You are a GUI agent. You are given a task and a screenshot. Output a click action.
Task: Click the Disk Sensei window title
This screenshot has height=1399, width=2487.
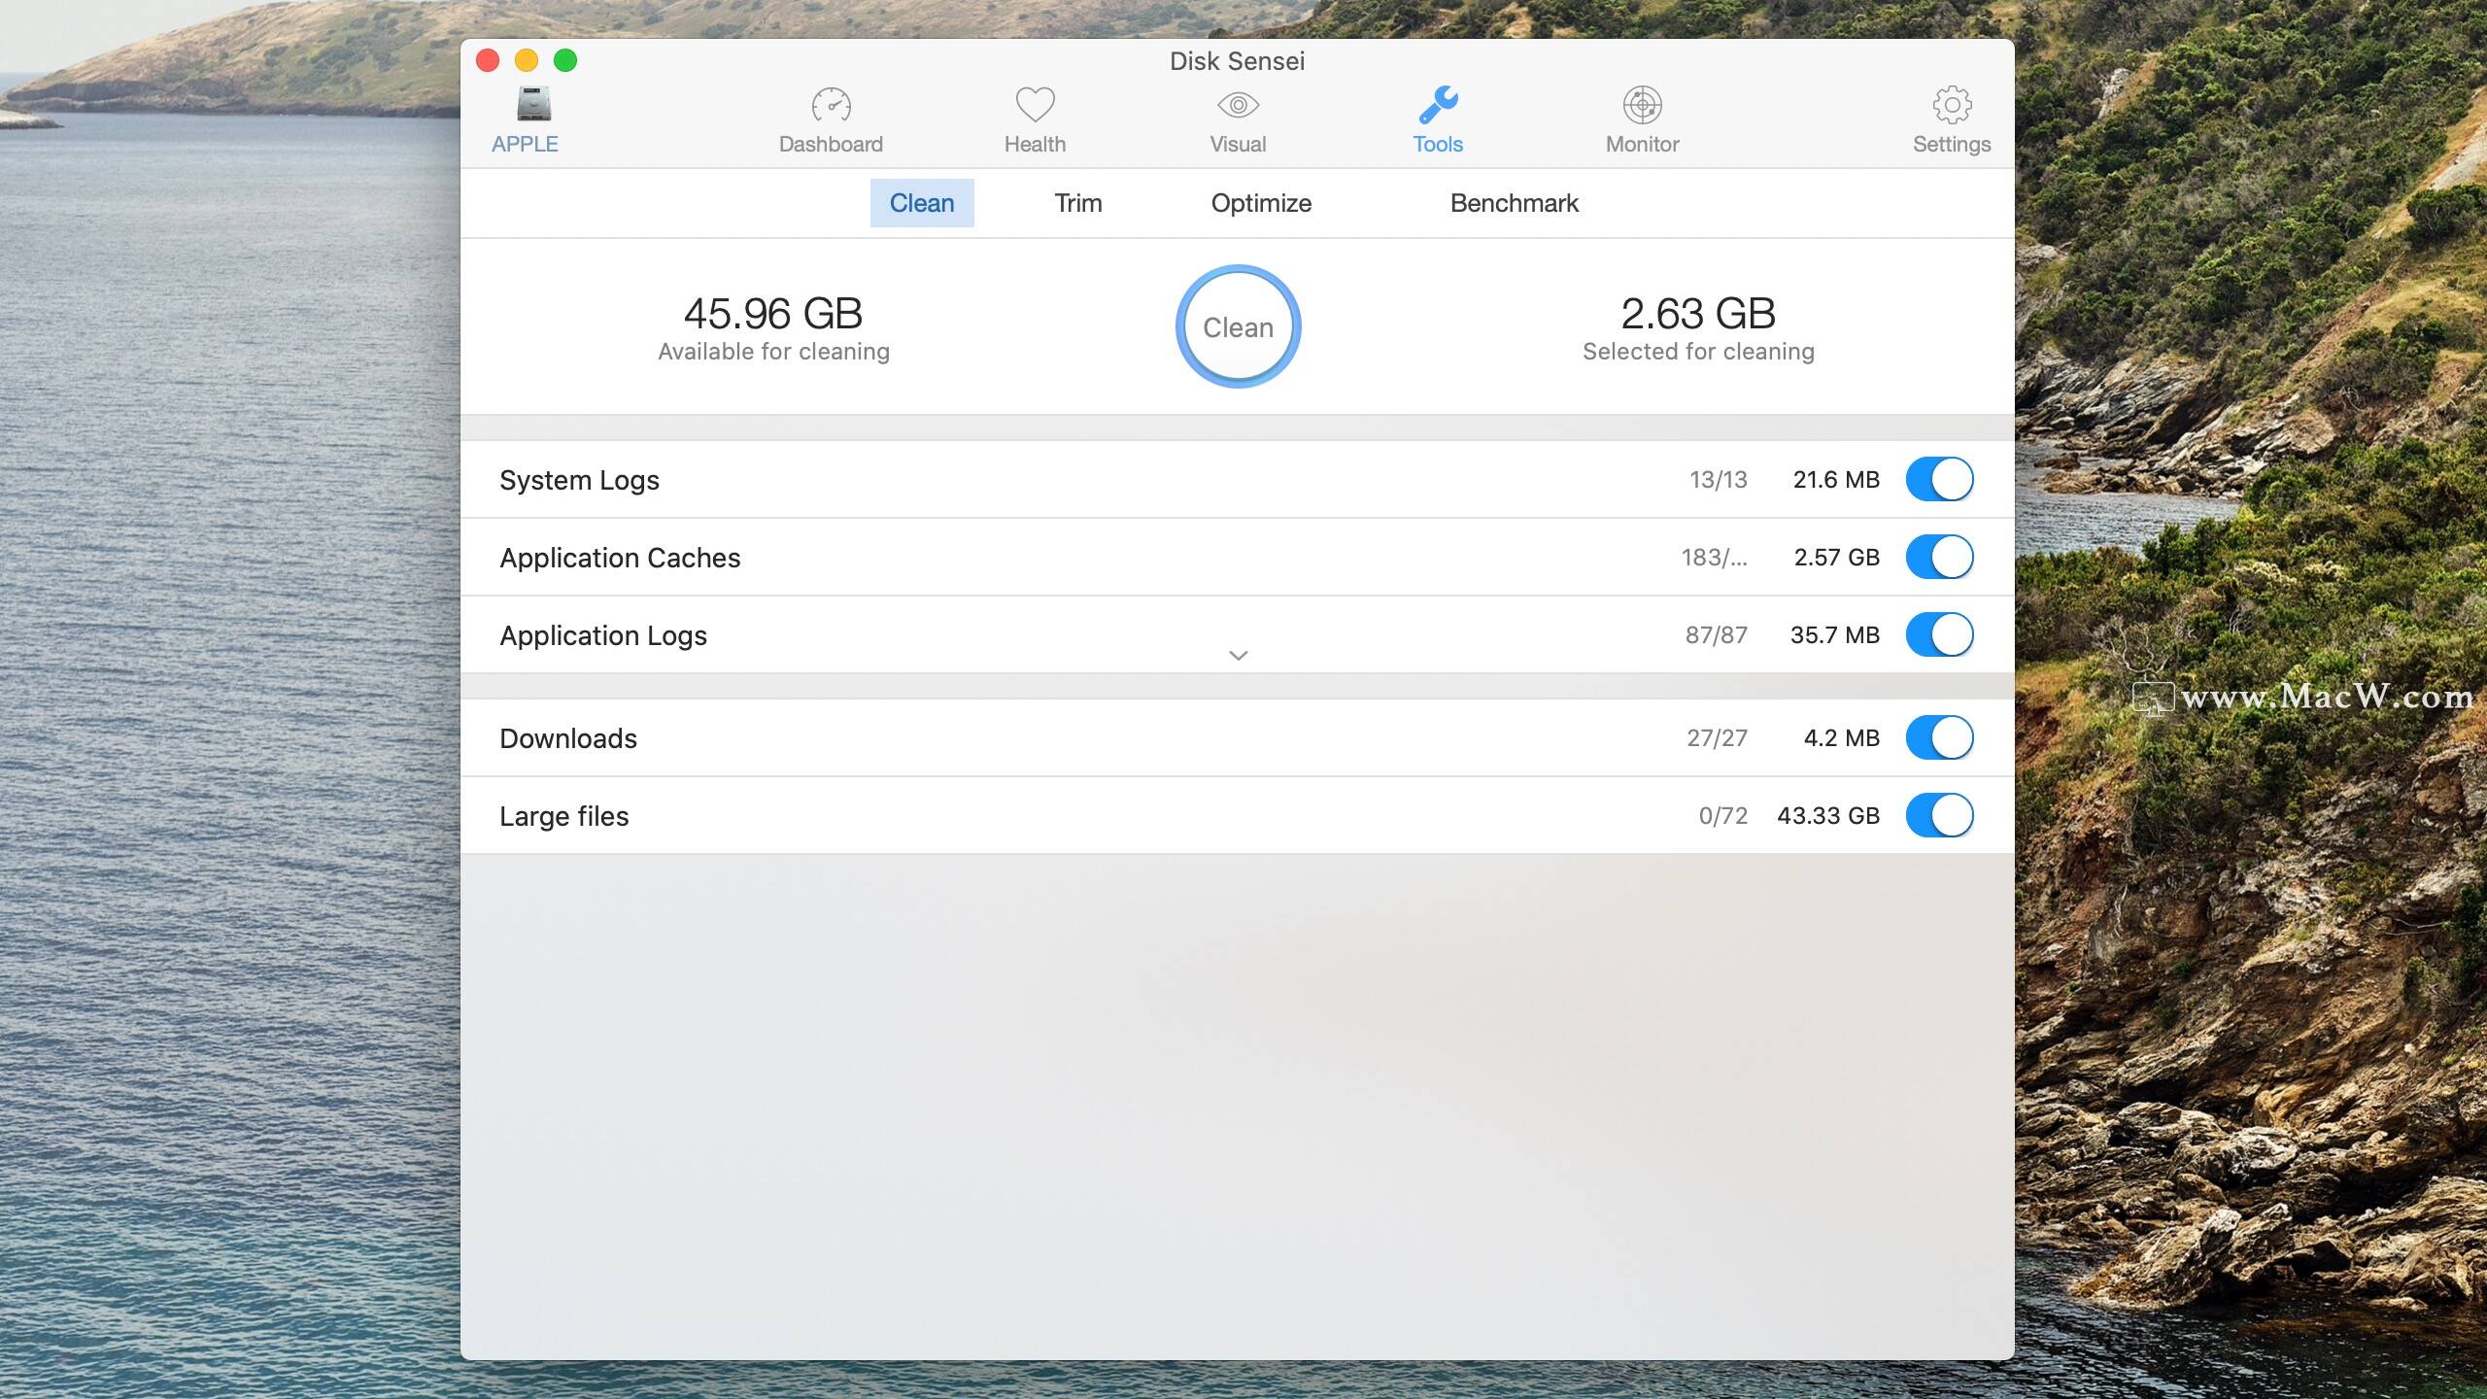click(1237, 61)
